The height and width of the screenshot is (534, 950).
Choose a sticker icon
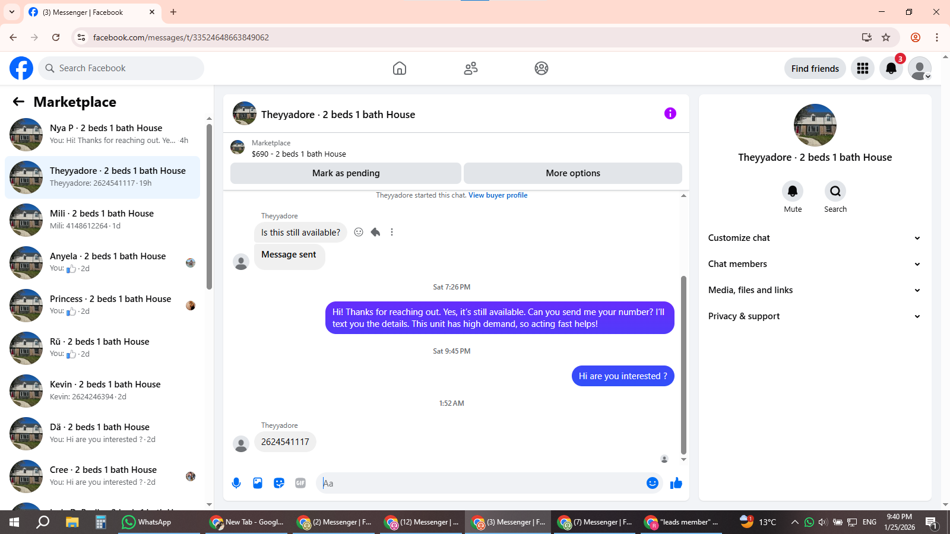tap(279, 483)
